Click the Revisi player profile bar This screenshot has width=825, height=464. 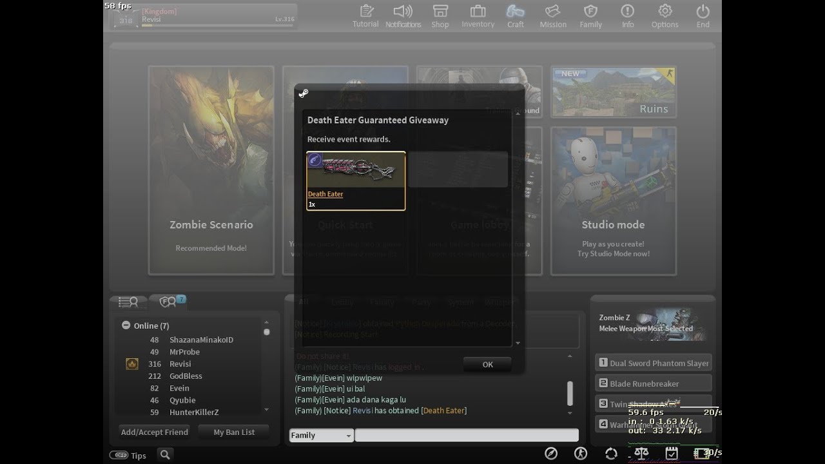coord(204,16)
